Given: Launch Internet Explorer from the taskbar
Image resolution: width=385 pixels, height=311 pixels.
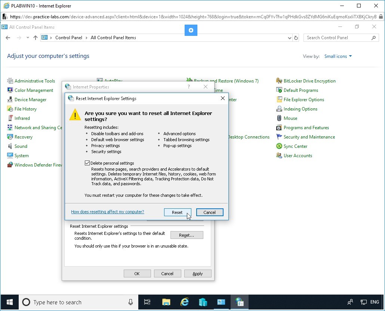Looking at the screenshot, I should click(x=185, y=302).
